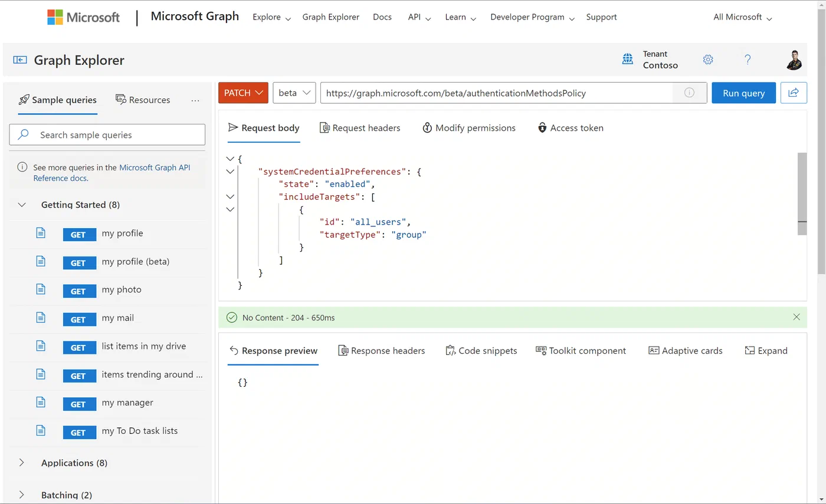This screenshot has height=504, width=826.
Task: Collapse the sidebar with the panel icon
Action: pos(20,60)
